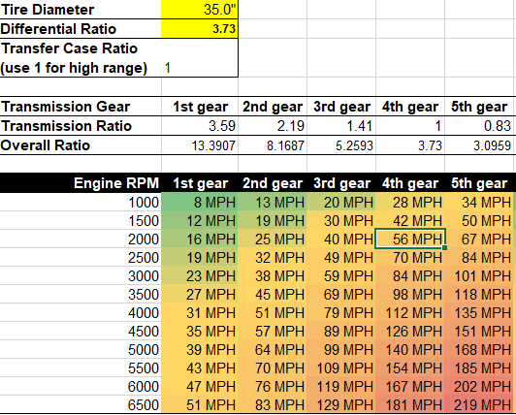Image resolution: width=516 pixels, height=415 pixels.
Task: Click the 4th gear label in Transmission Gear row
Action: tap(410, 107)
